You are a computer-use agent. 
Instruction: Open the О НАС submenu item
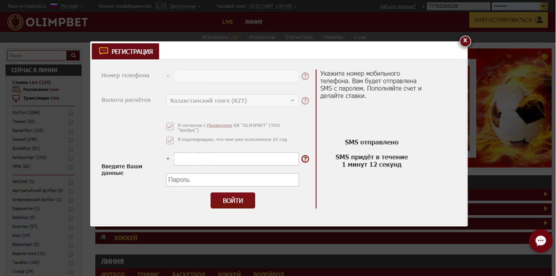pos(361,37)
